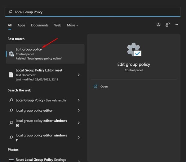
Task: Click Edit group policy title in preview pane
Action: [134, 64]
